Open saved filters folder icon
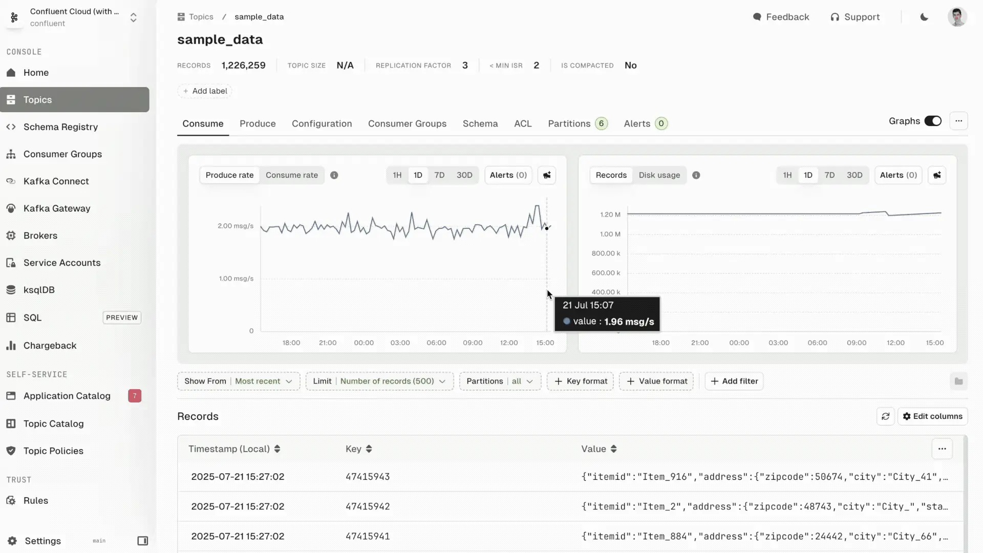The image size is (983, 553). (x=959, y=381)
